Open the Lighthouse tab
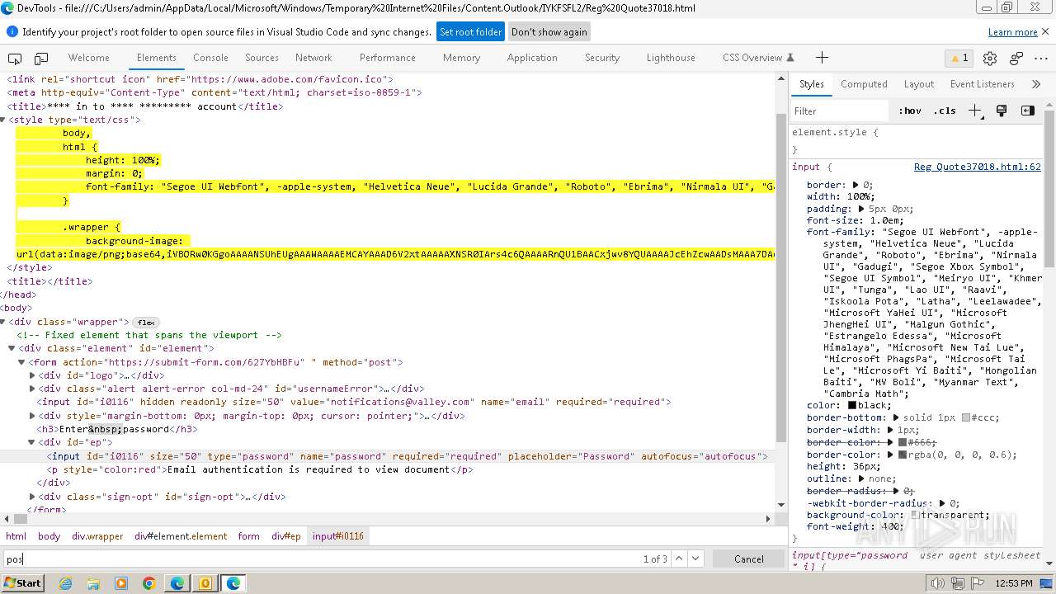This screenshot has height=594, width=1056. click(x=671, y=58)
